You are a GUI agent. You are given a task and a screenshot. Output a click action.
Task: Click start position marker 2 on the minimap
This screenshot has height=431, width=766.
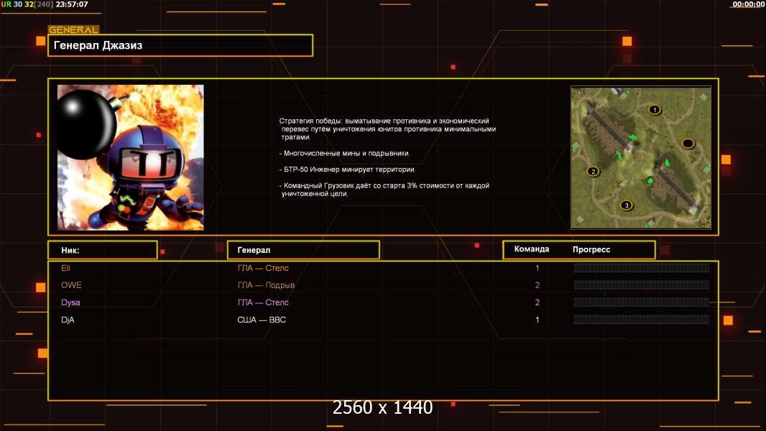tap(593, 172)
